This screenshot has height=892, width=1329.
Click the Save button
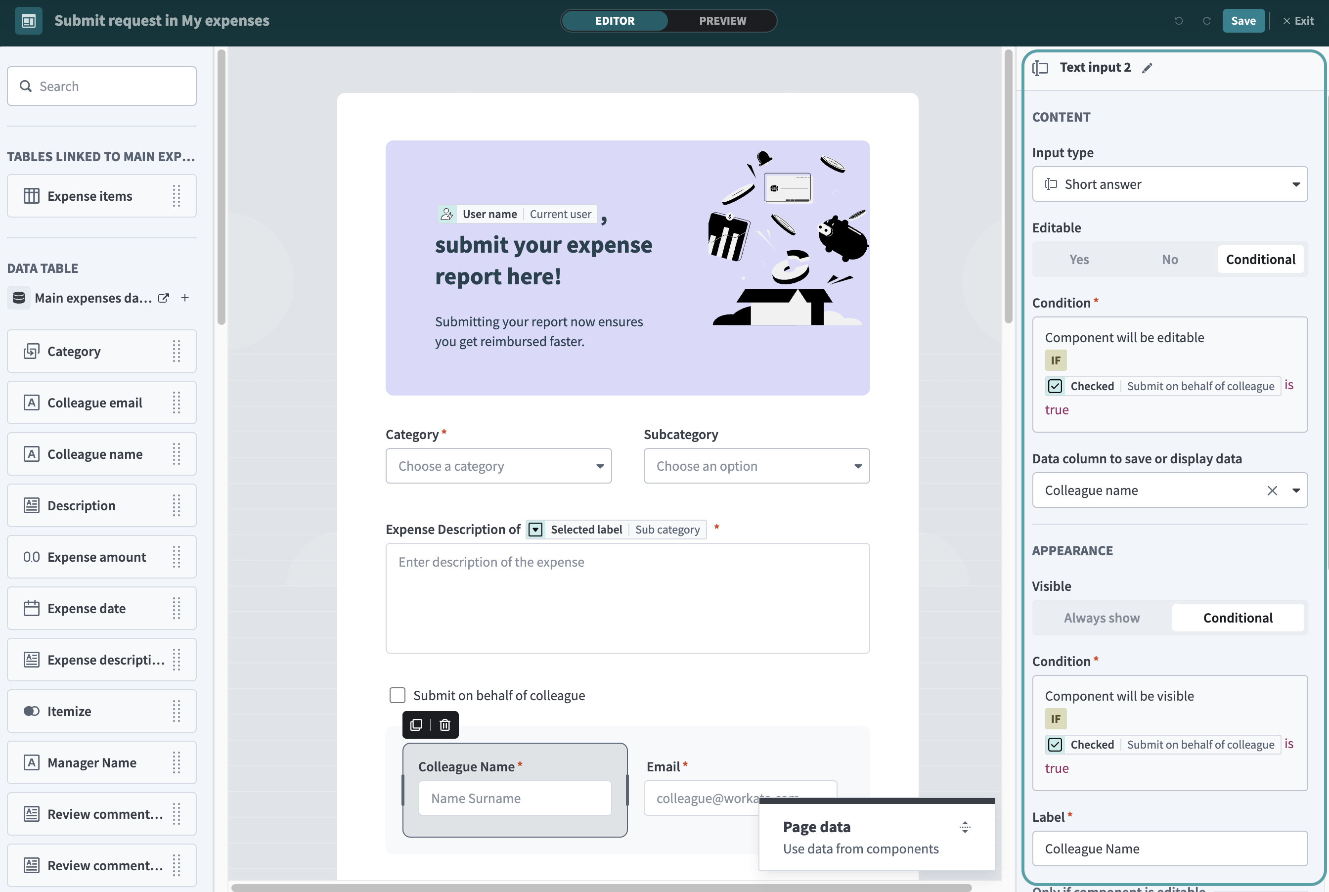[1243, 21]
